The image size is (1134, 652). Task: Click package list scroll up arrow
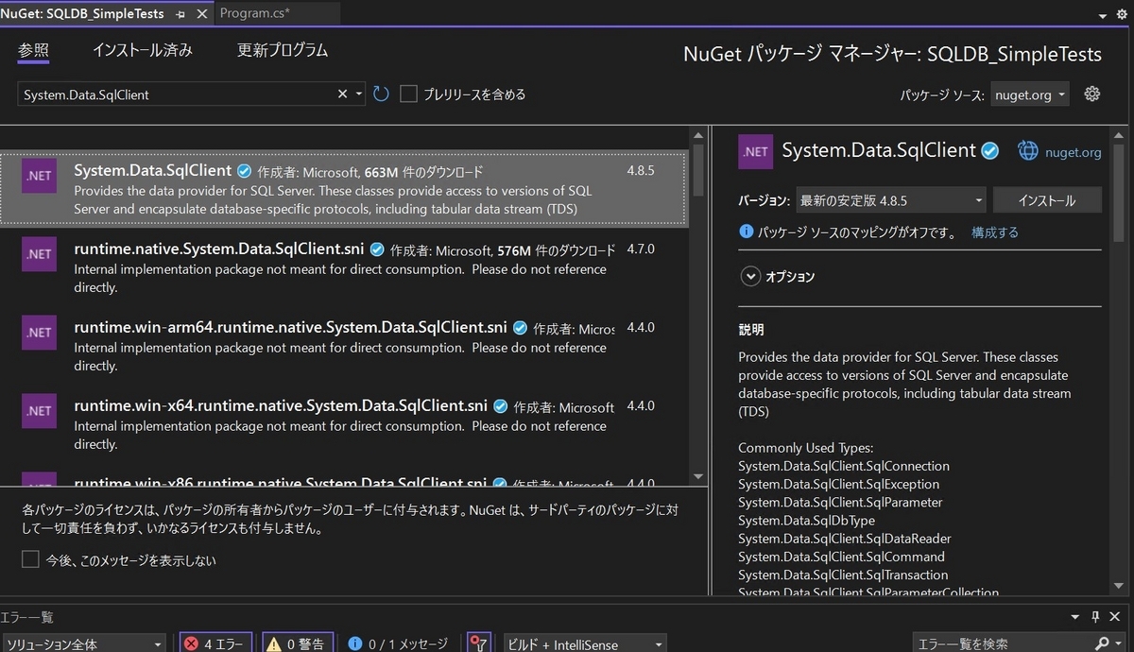click(698, 133)
